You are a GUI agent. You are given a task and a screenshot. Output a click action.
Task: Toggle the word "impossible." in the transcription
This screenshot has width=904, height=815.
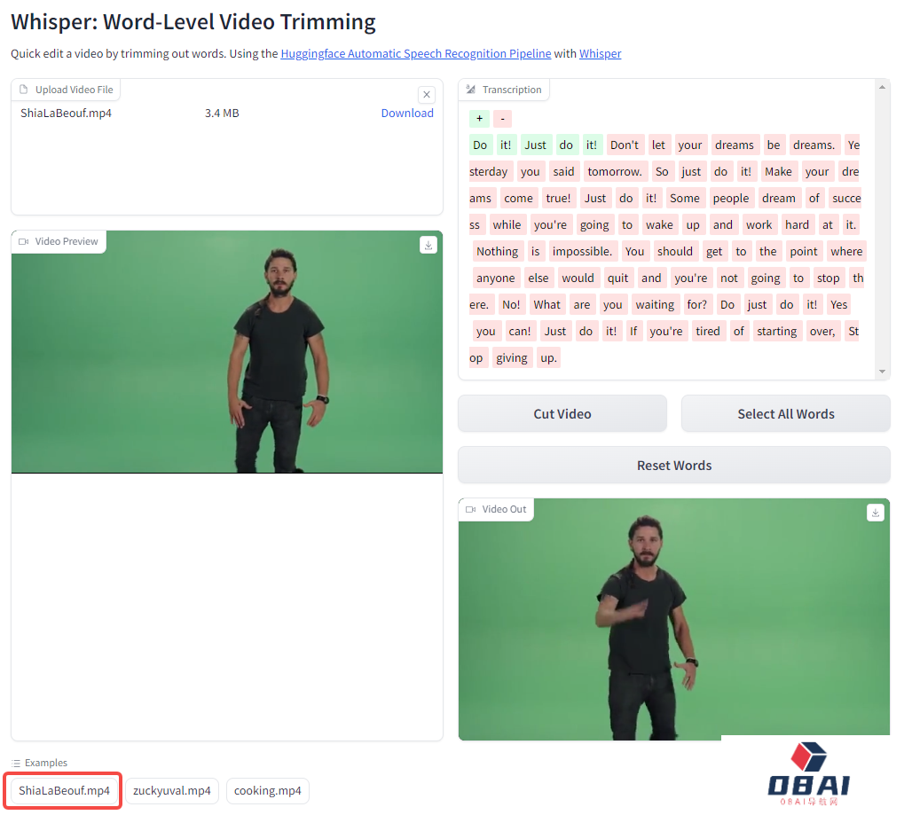pyautogui.click(x=582, y=252)
